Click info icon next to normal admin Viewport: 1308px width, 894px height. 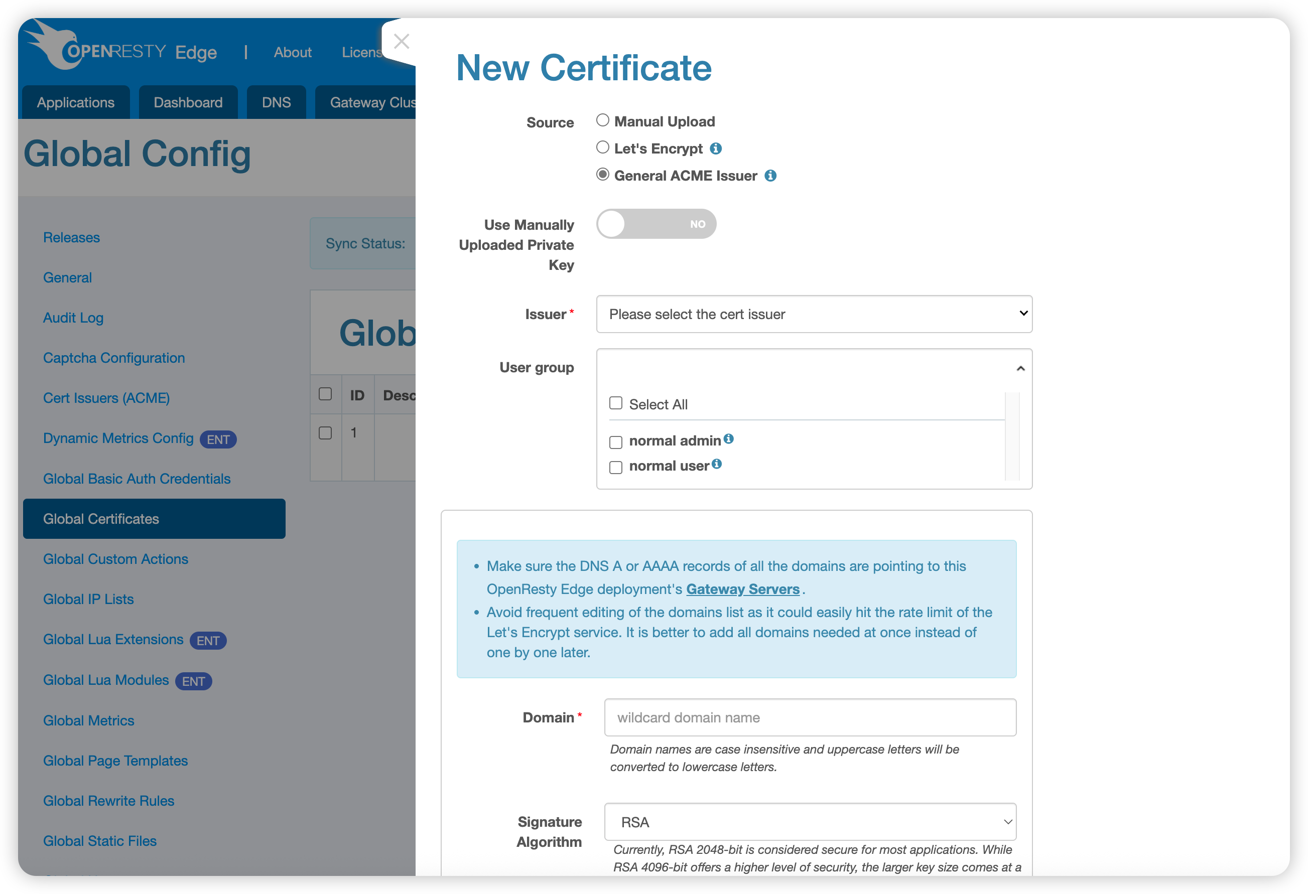(x=728, y=439)
